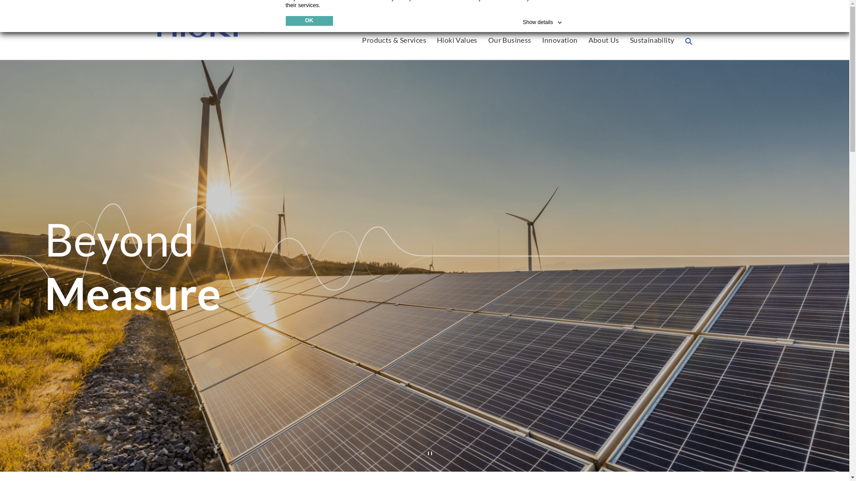The width and height of the screenshot is (856, 481).
Task: Click the Hioki logo
Action: (x=198, y=34)
